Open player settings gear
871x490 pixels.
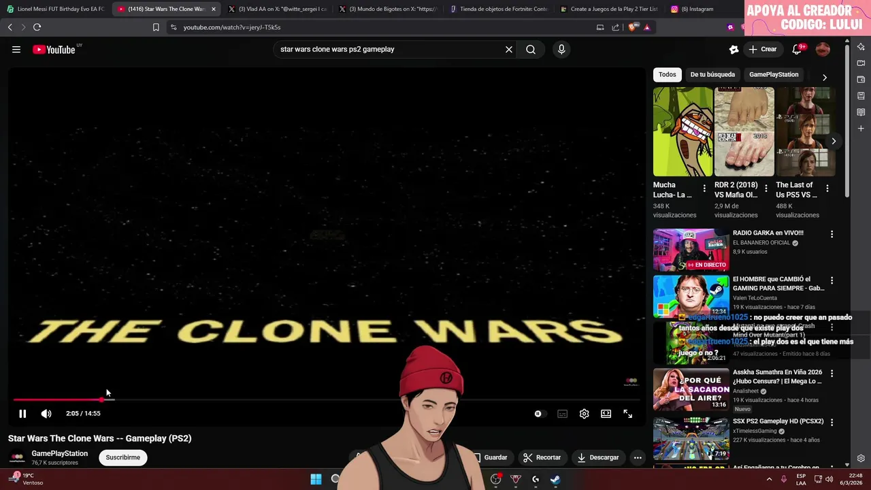pos(584,413)
